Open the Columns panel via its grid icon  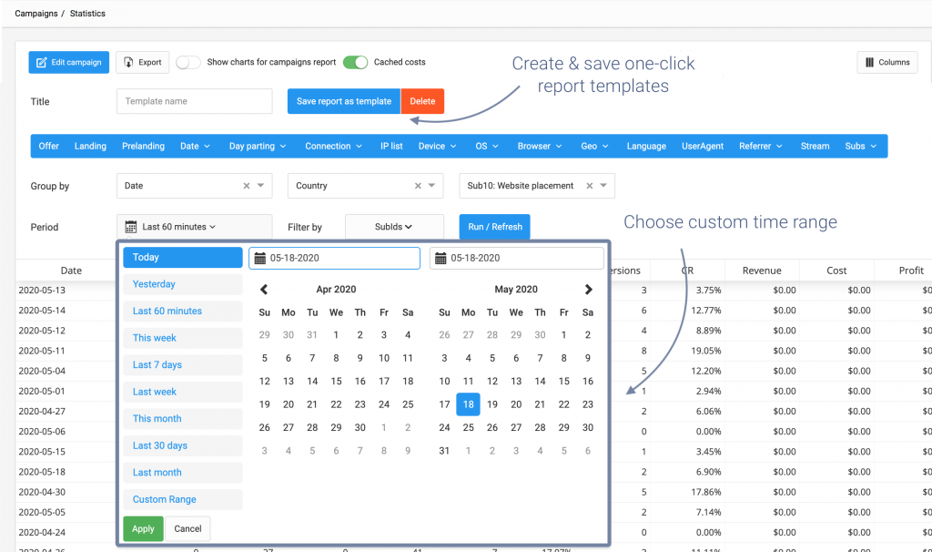[868, 62]
